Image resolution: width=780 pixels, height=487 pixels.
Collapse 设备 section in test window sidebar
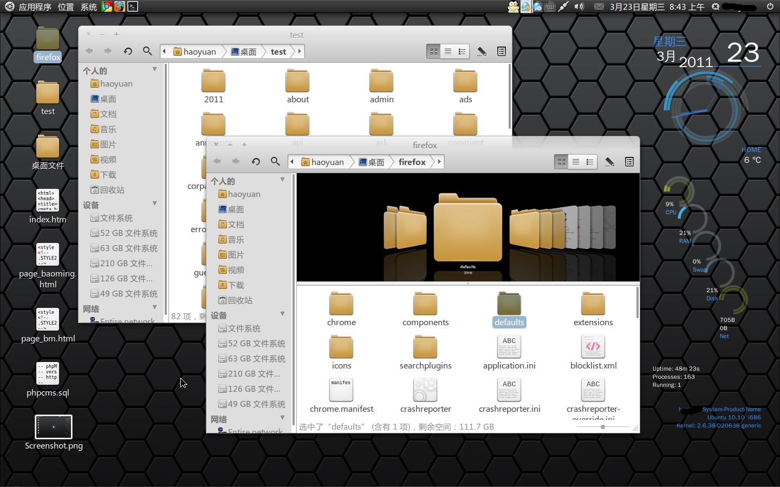coord(154,203)
